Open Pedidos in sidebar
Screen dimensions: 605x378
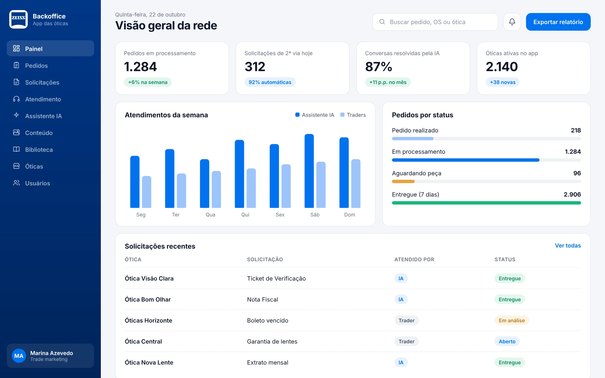50,65
